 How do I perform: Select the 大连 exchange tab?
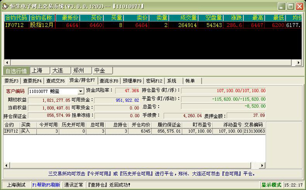click(x=61, y=70)
